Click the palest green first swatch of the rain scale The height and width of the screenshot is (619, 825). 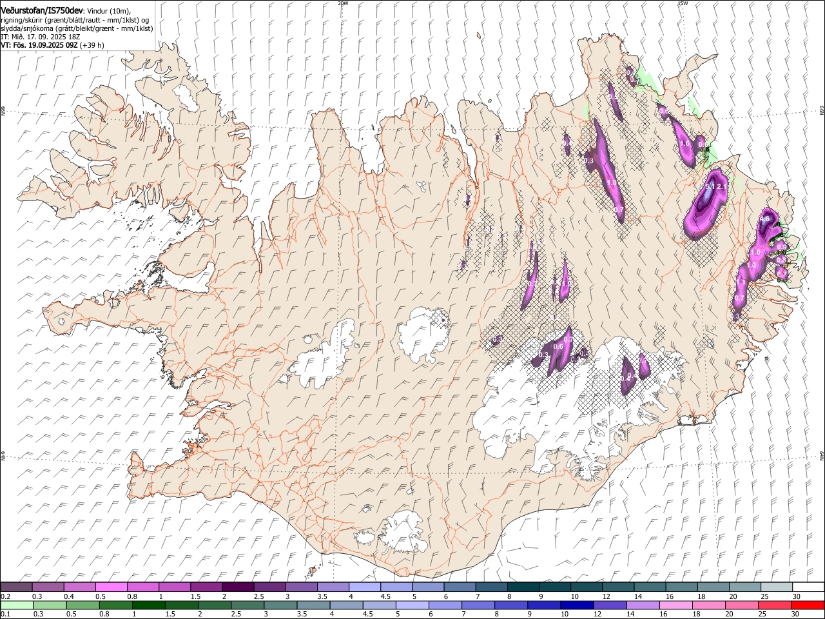pyautogui.click(x=17, y=605)
